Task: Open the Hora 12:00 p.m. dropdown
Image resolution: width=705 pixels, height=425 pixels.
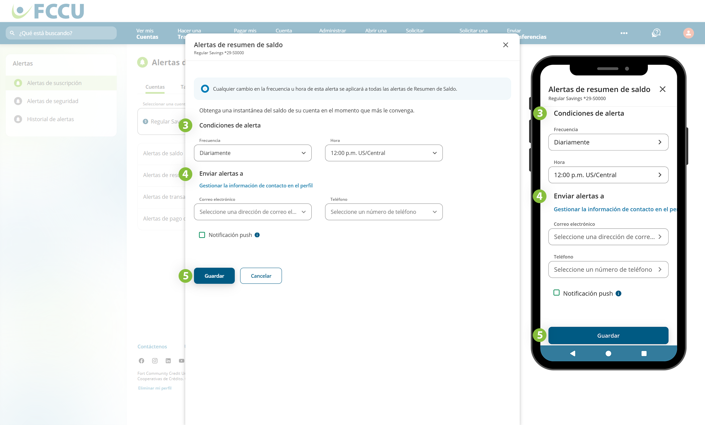Action: pos(384,153)
